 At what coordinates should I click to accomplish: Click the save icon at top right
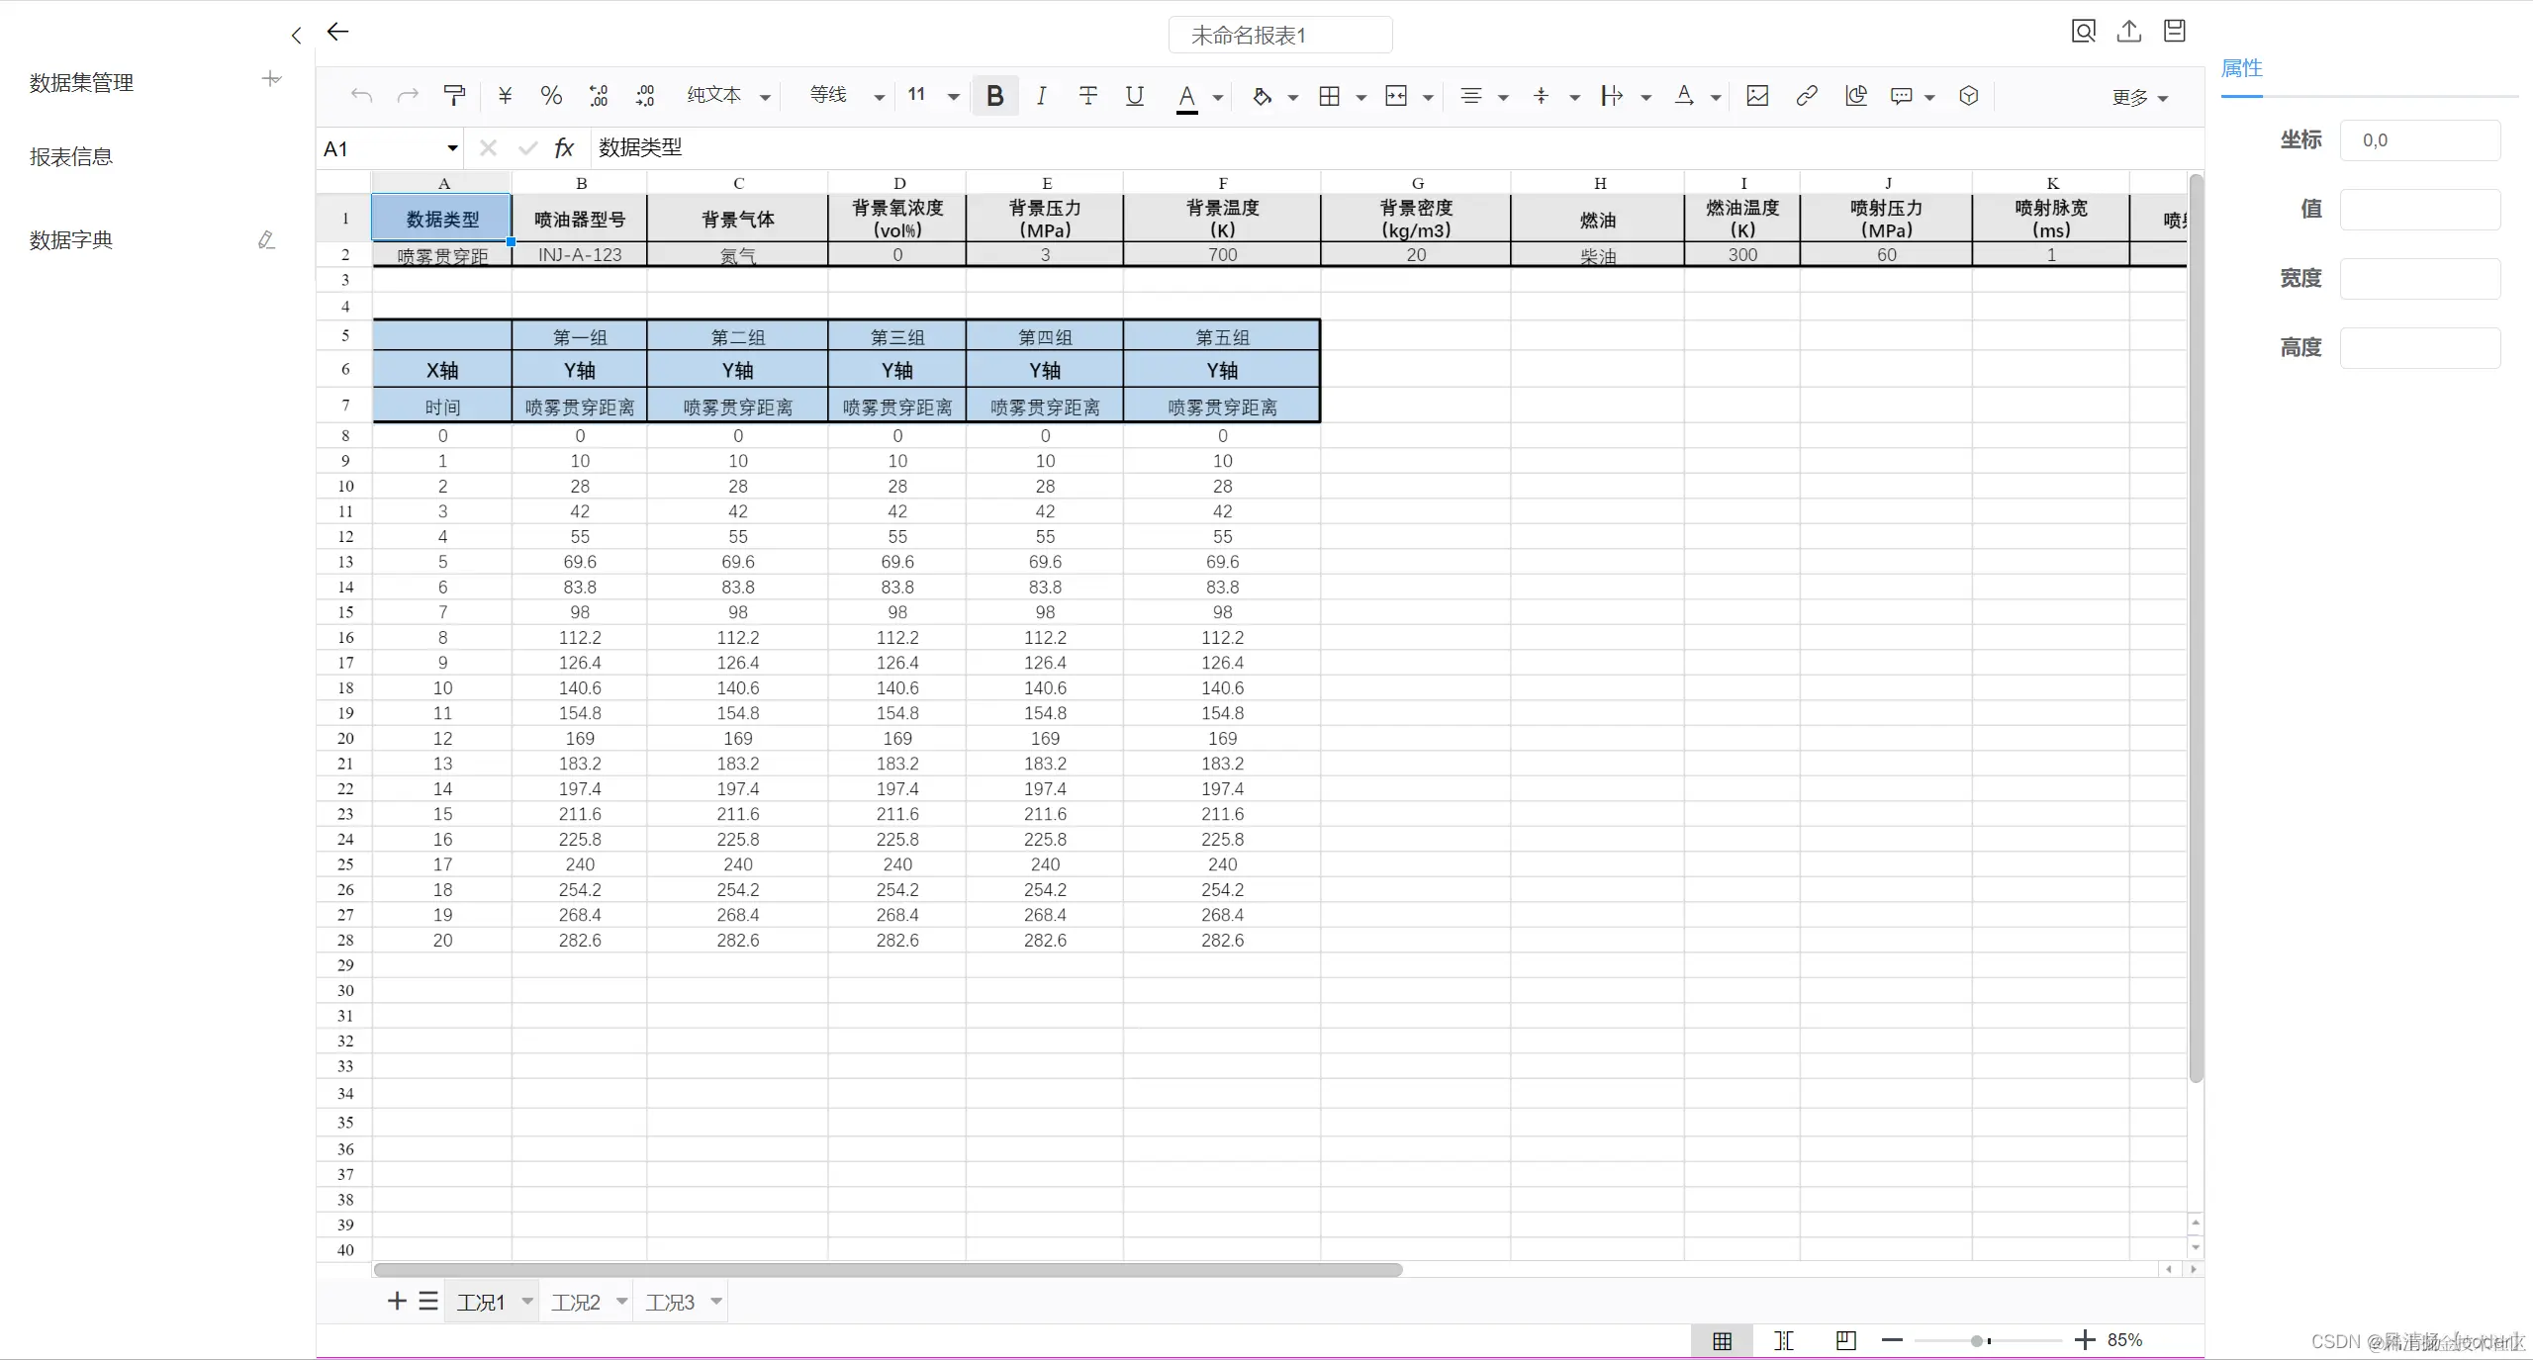coord(2174,32)
